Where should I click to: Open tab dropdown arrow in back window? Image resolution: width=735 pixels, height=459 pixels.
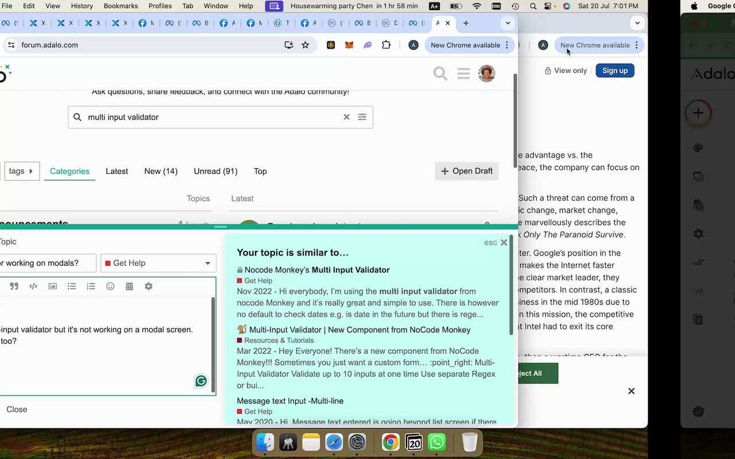pyautogui.click(x=637, y=23)
